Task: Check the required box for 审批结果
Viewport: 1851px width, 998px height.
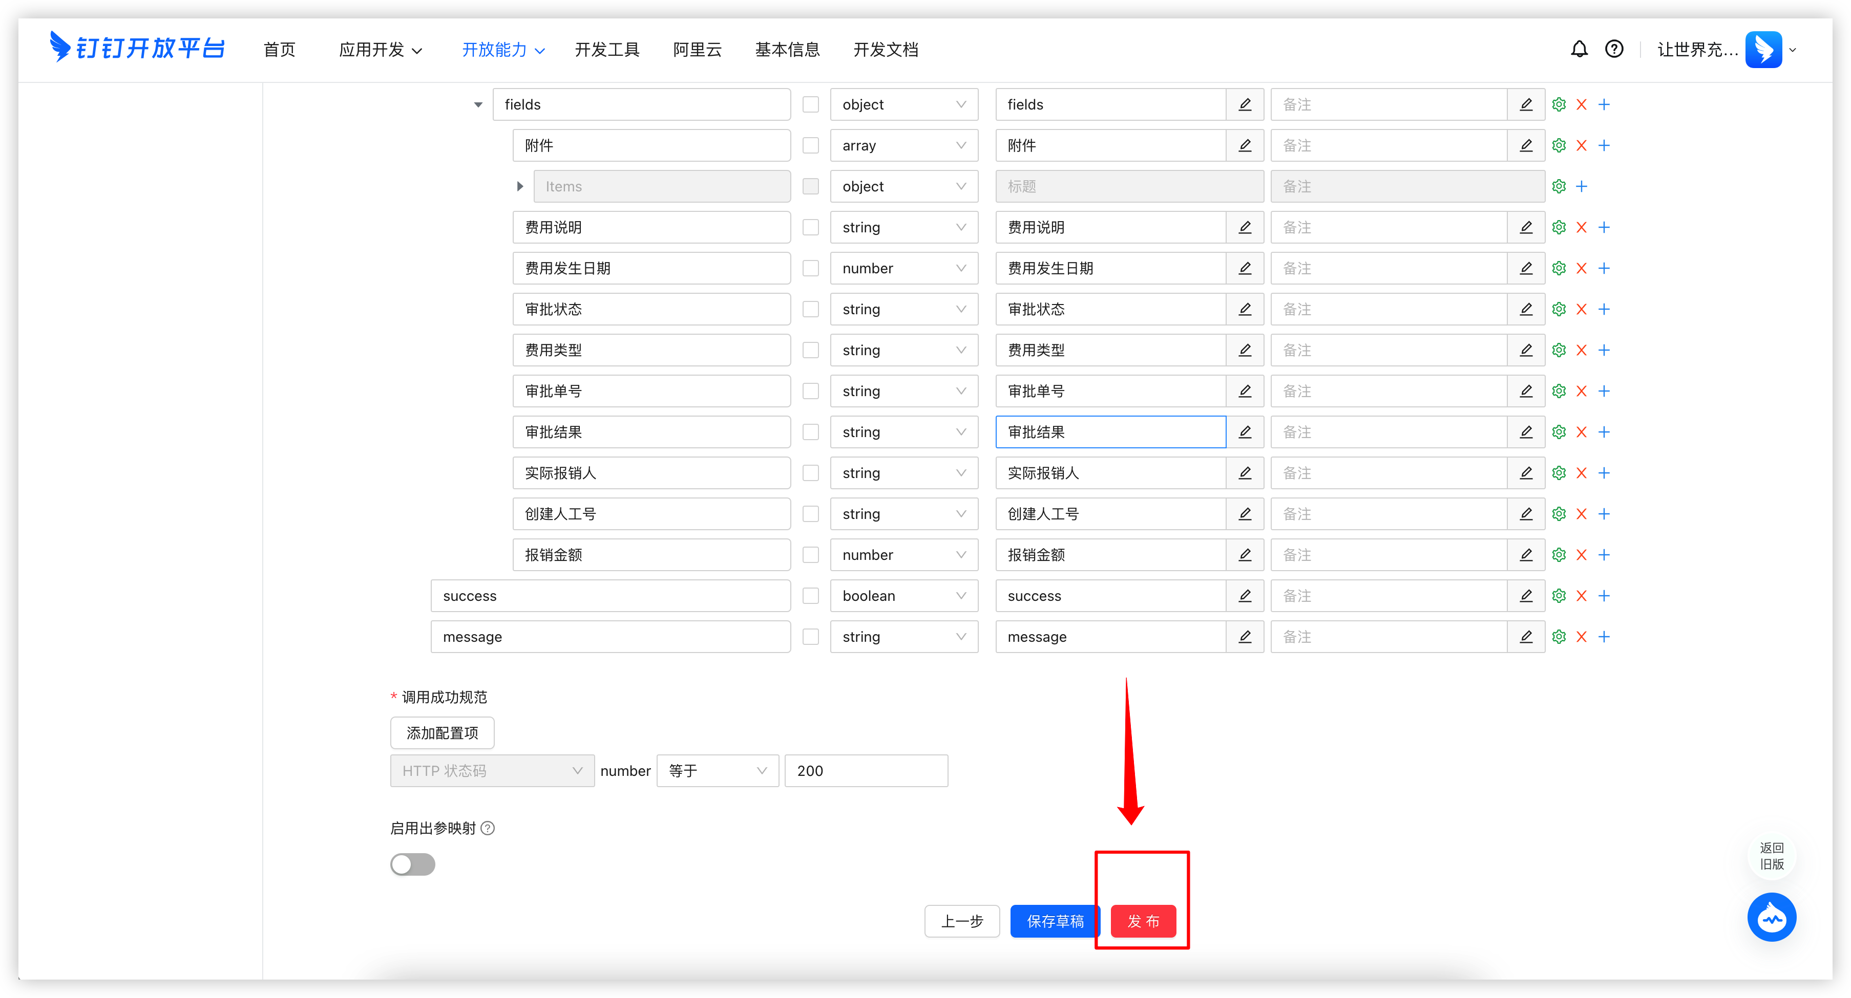Action: pos(811,432)
